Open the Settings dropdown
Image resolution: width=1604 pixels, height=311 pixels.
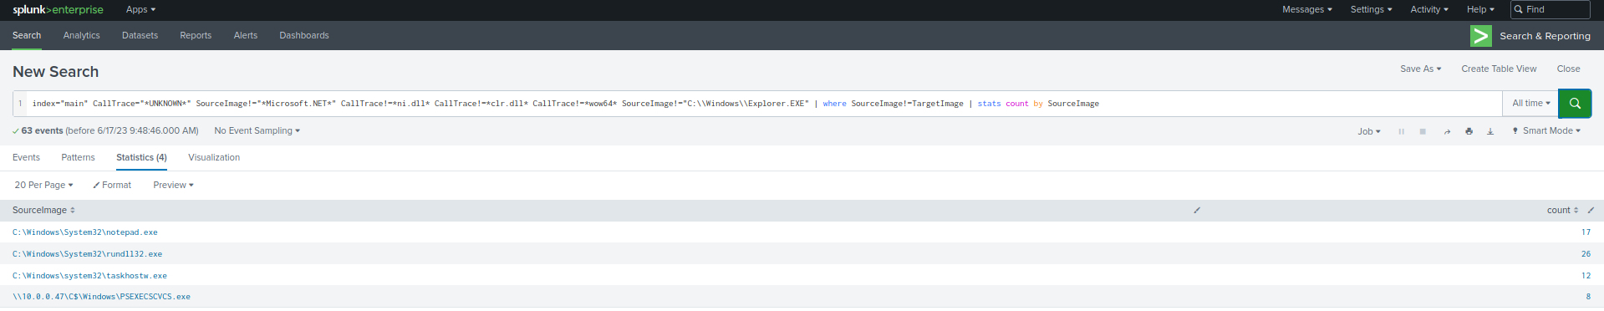pos(1371,10)
